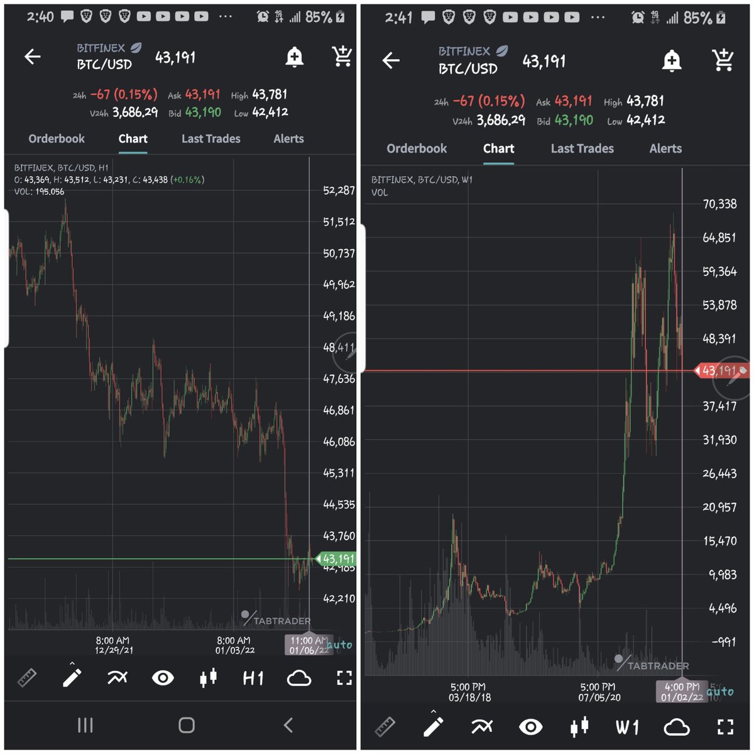The width and height of the screenshot is (754, 754).
Task: Go back using left screenshot's arrow
Action: click(x=32, y=57)
